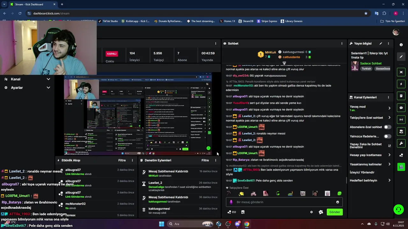Click the purple microphone icon in chat input
The image size is (408, 229).
[x=231, y=202]
